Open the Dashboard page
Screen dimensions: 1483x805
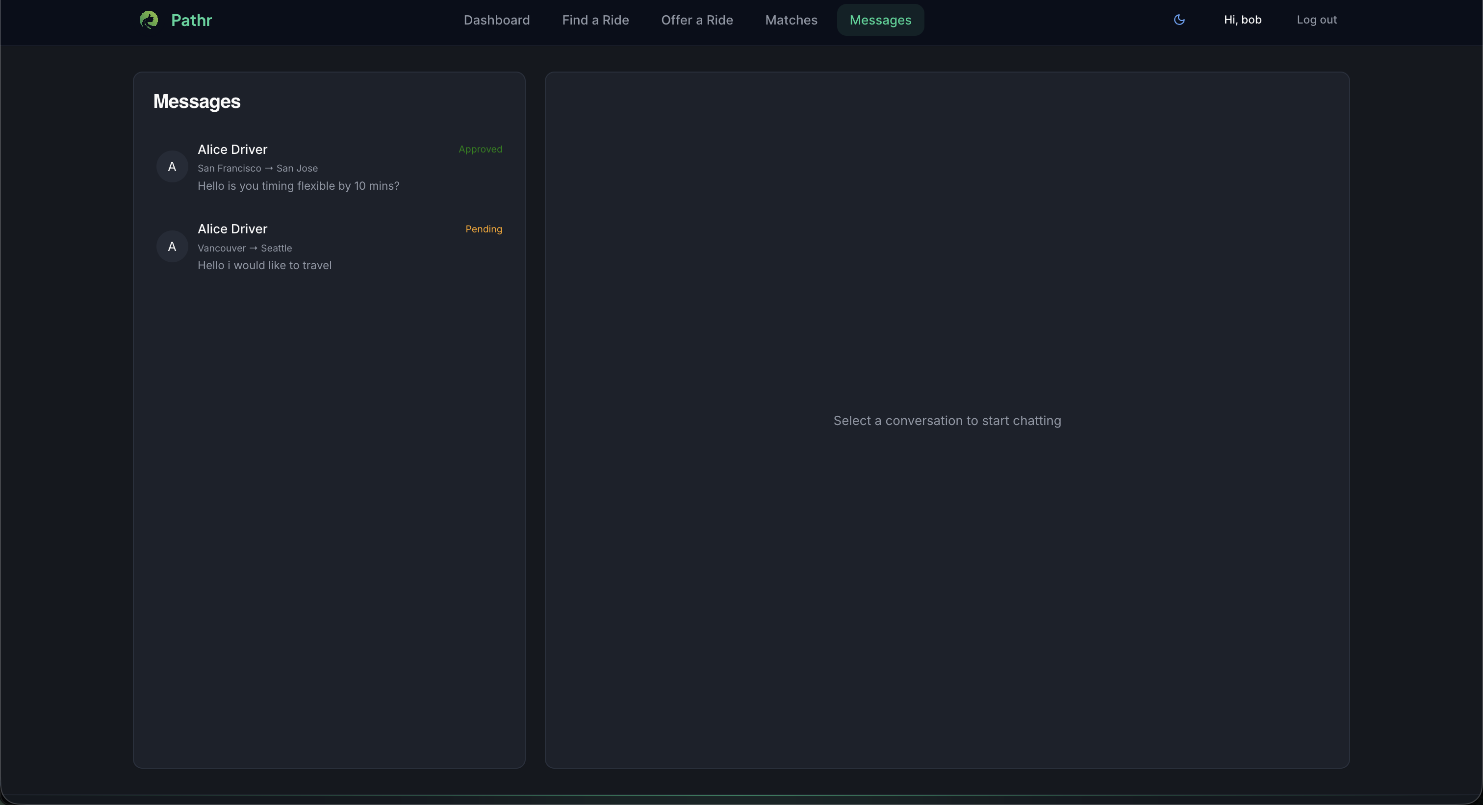click(x=496, y=20)
